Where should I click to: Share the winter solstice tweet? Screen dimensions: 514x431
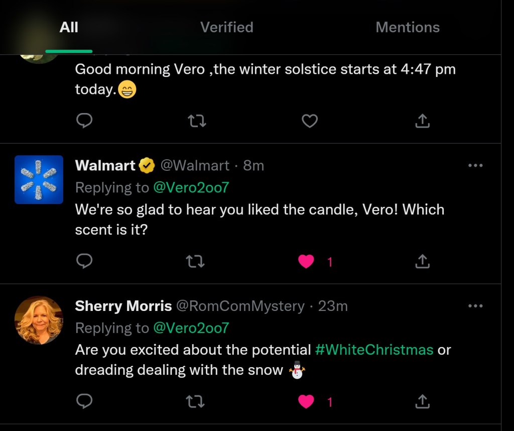click(423, 121)
